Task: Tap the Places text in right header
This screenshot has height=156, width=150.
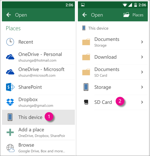Action: pos(138,15)
